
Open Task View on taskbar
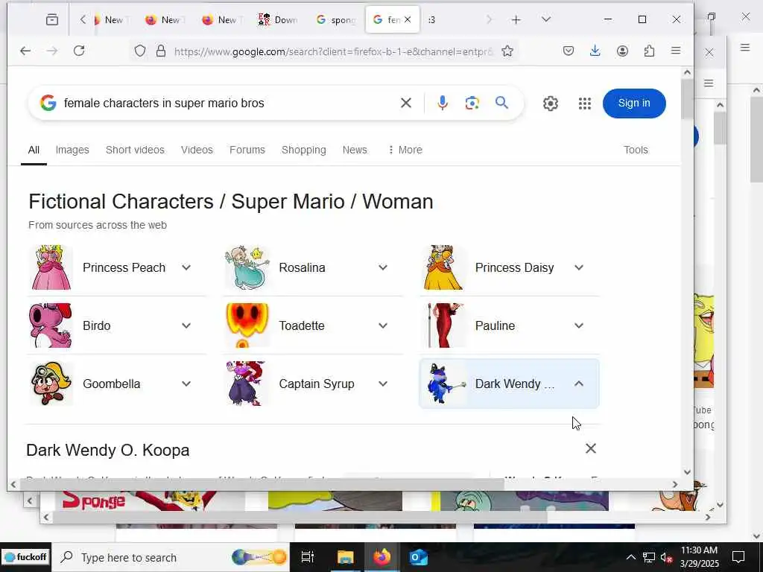tap(308, 557)
